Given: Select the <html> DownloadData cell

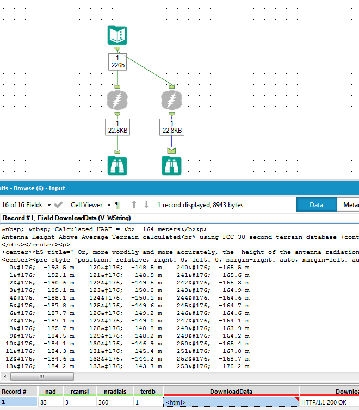Looking at the screenshot, I should (x=231, y=402).
